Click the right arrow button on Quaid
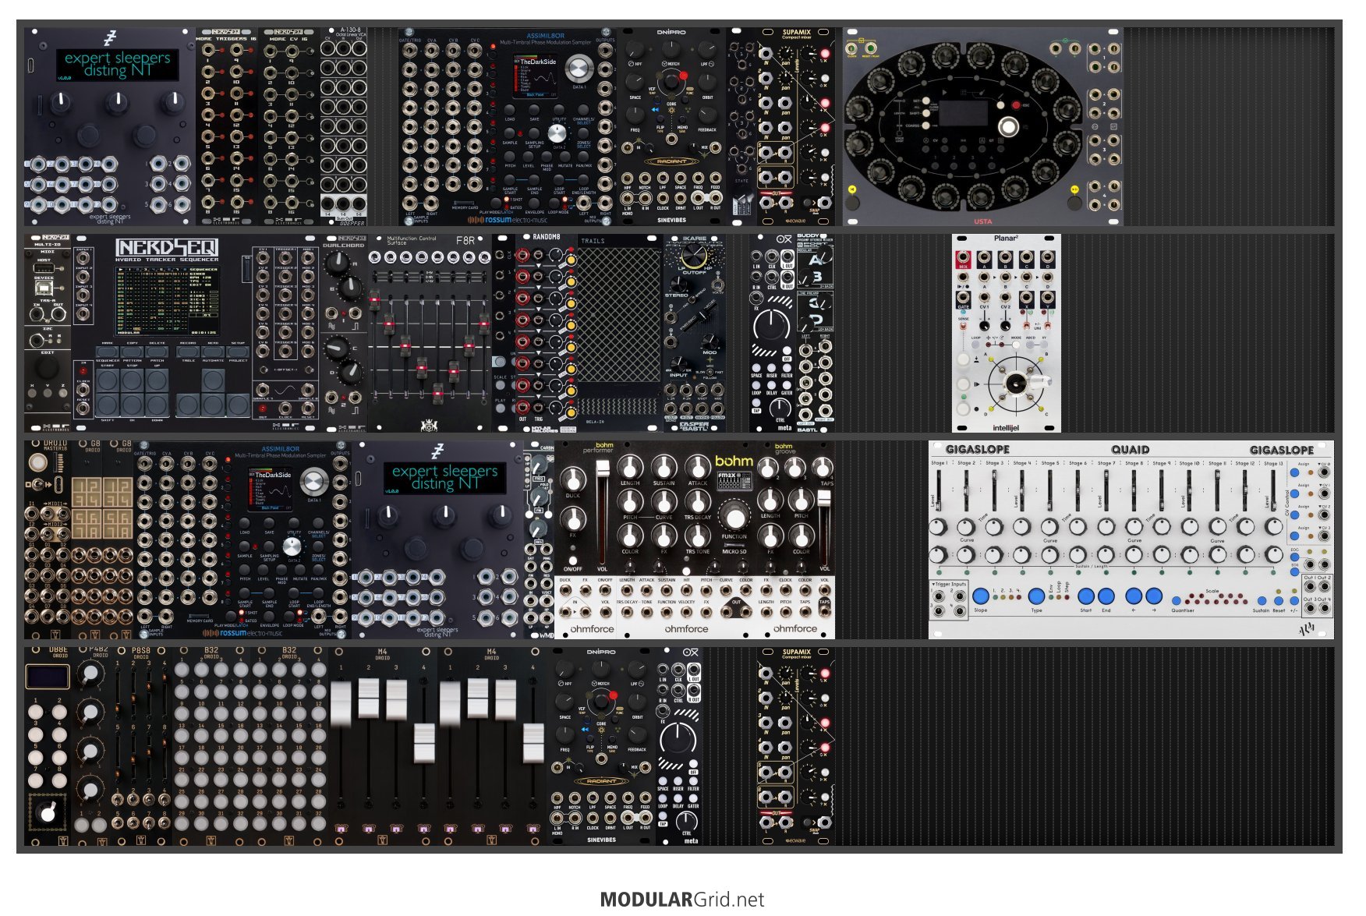This screenshot has width=1366, height=916. pyautogui.click(x=1155, y=596)
